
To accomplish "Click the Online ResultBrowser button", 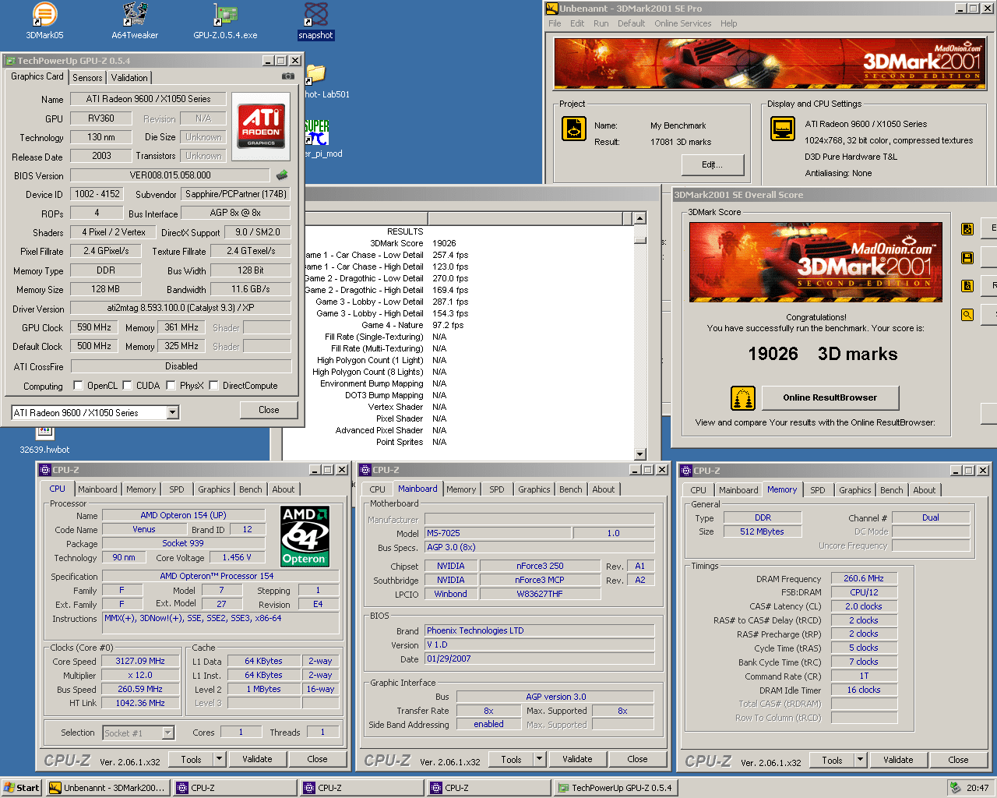I will [x=830, y=397].
